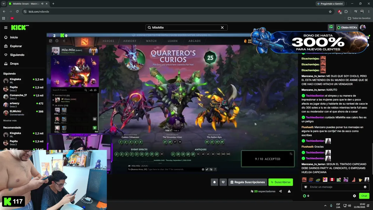Open the Todos los favoritos bookmarks folder
Screen dimensions: 373x210
359,18
